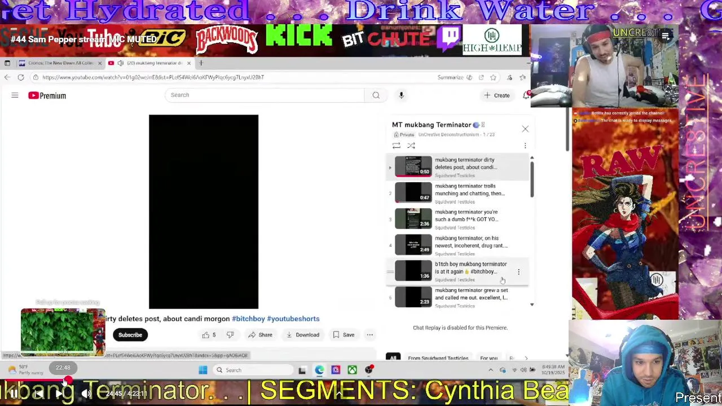Skip to next video in outer player
This screenshot has height=406, width=722.
click(59, 394)
